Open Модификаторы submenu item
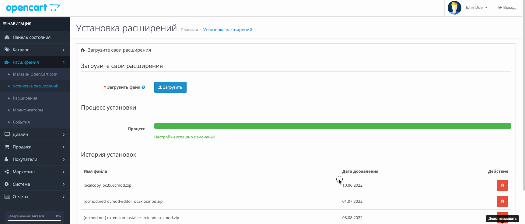The image size is (525, 224). (x=28, y=110)
